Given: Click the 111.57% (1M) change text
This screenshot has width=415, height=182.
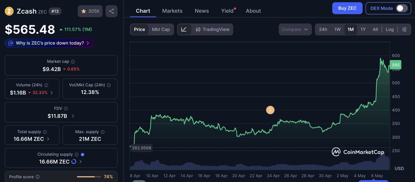Looking at the screenshot, I should click(x=78, y=29).
